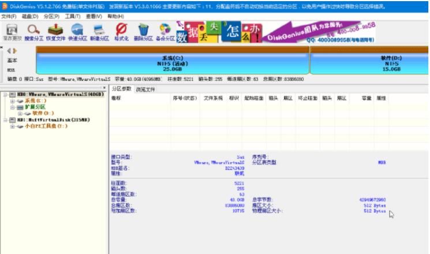Click the MBR value beside 分区表类型
Image resolution: width=430 pixels, height=254 pixels.
pos(382,162)
